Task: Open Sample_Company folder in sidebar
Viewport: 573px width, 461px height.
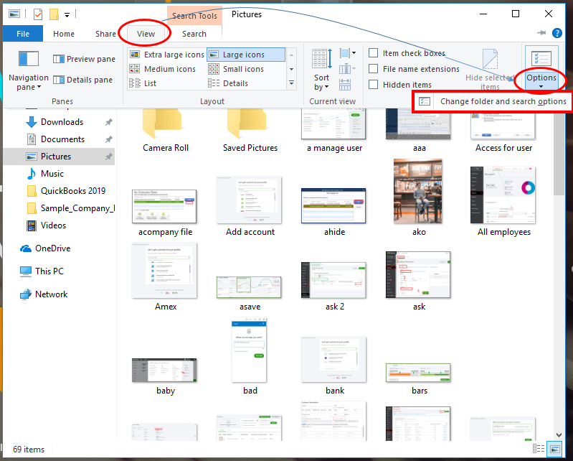Action: tap(70, 208)
